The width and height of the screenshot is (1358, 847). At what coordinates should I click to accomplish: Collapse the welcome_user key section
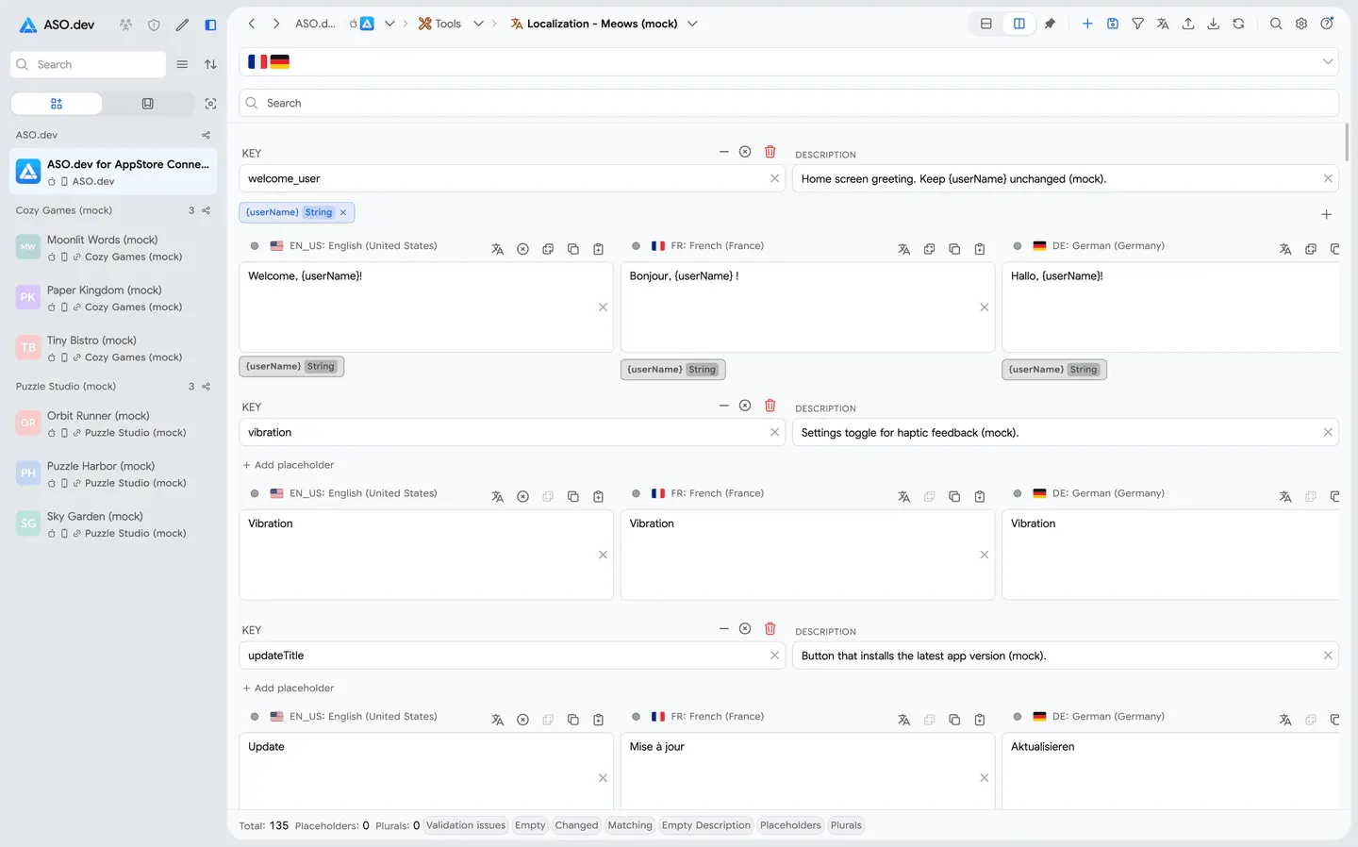pyautogui.click(x=723, y=152)
